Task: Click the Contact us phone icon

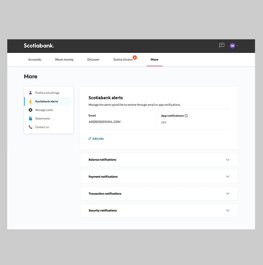Action: (x=30, y=127)
